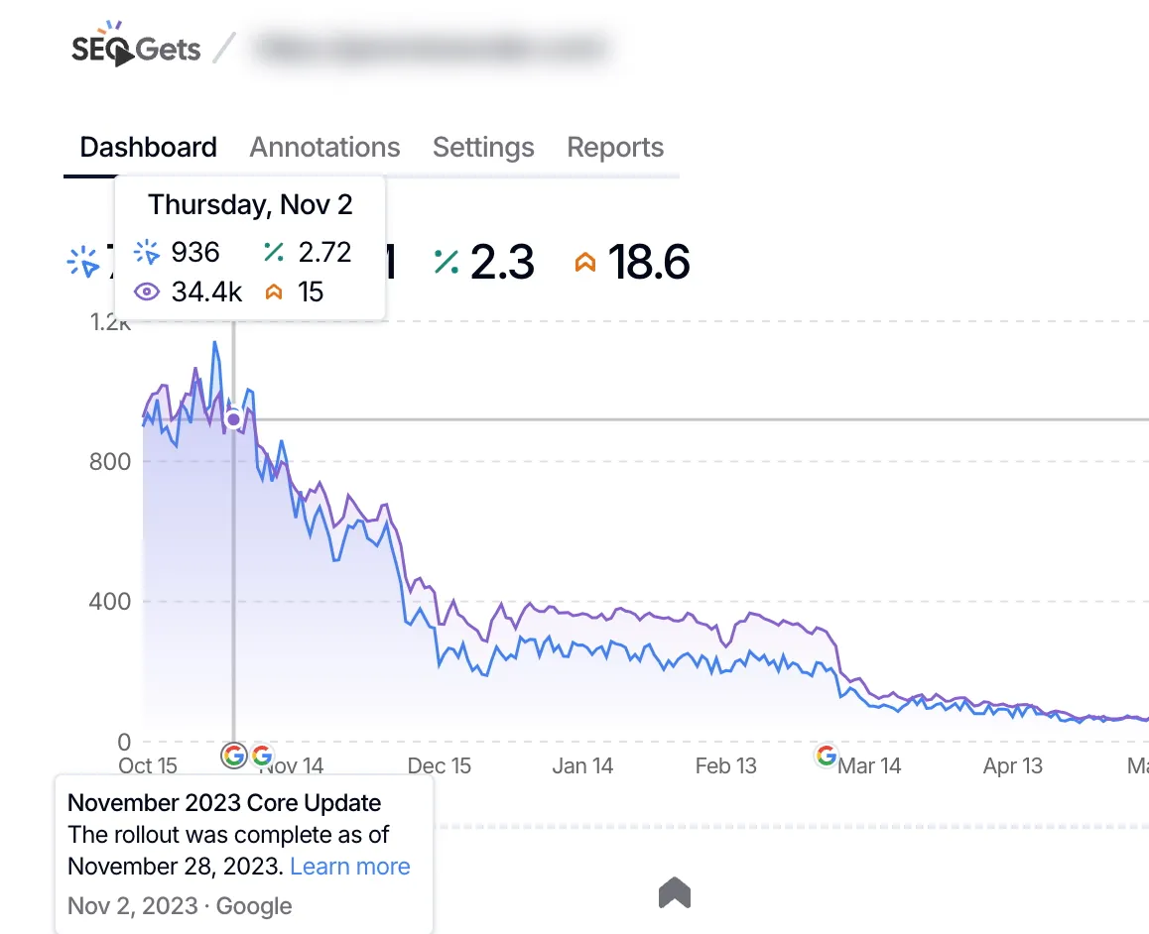Toggle the CTR metric icon beside 2.3

click(x=447, y=263)
